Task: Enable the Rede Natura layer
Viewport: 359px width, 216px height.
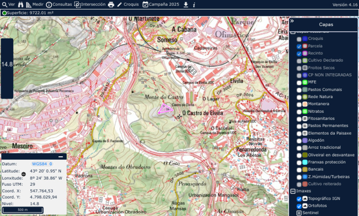Action: tap(299, 97)
